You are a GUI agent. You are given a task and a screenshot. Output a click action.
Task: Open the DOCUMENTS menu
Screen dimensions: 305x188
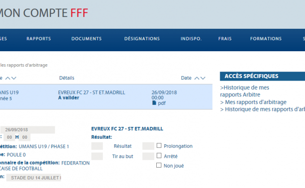pos(86,39)
